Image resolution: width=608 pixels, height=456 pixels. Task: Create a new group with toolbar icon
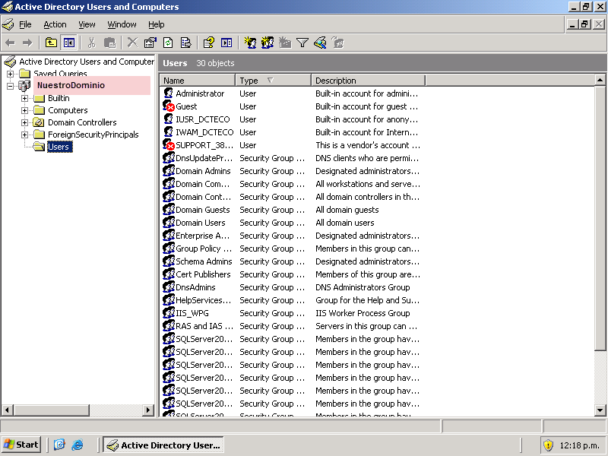268,43
